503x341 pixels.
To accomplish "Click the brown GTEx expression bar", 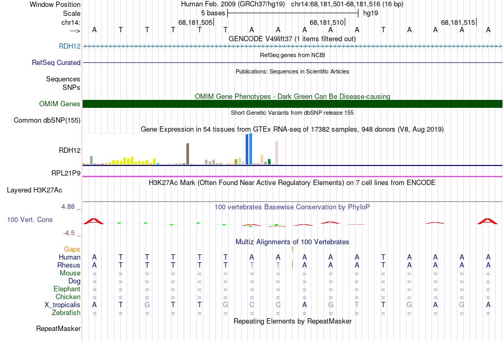I will tap(187, 154).
